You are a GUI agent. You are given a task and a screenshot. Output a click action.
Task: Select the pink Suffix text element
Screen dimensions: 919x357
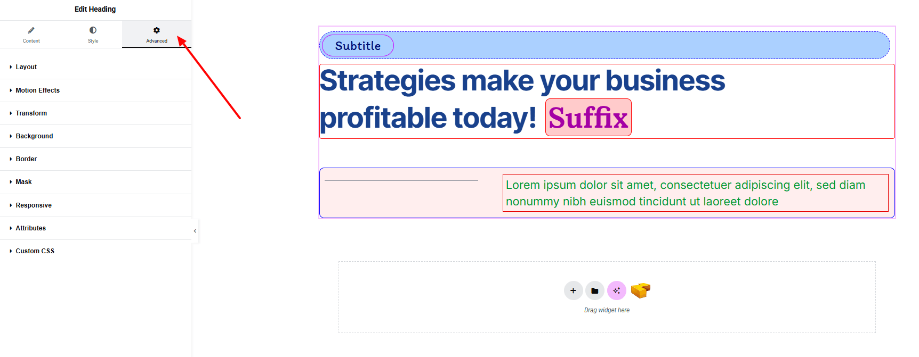click(588, 118)
